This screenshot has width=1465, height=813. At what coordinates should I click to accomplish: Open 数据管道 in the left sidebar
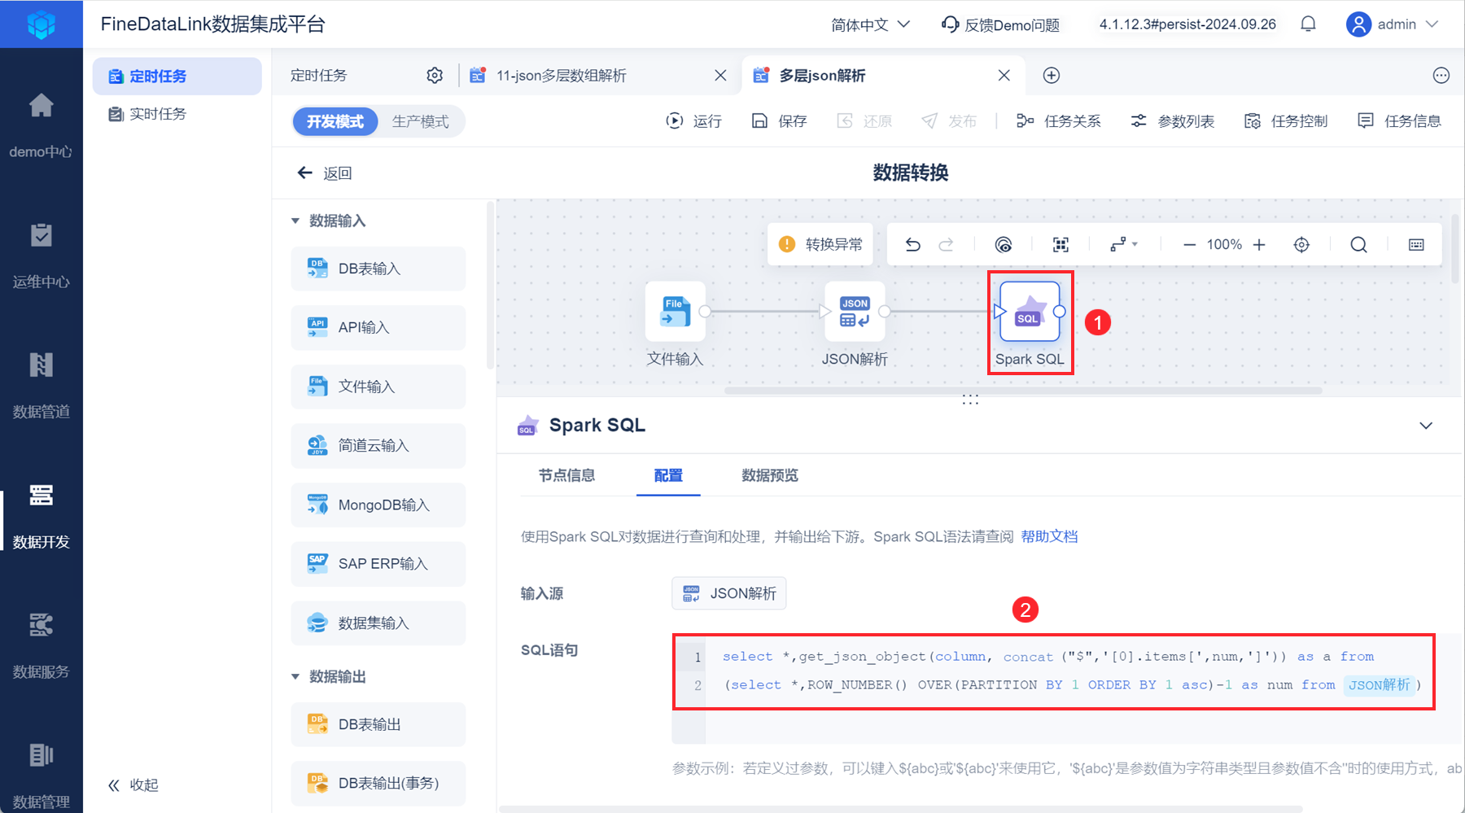[x=41, y=386]
